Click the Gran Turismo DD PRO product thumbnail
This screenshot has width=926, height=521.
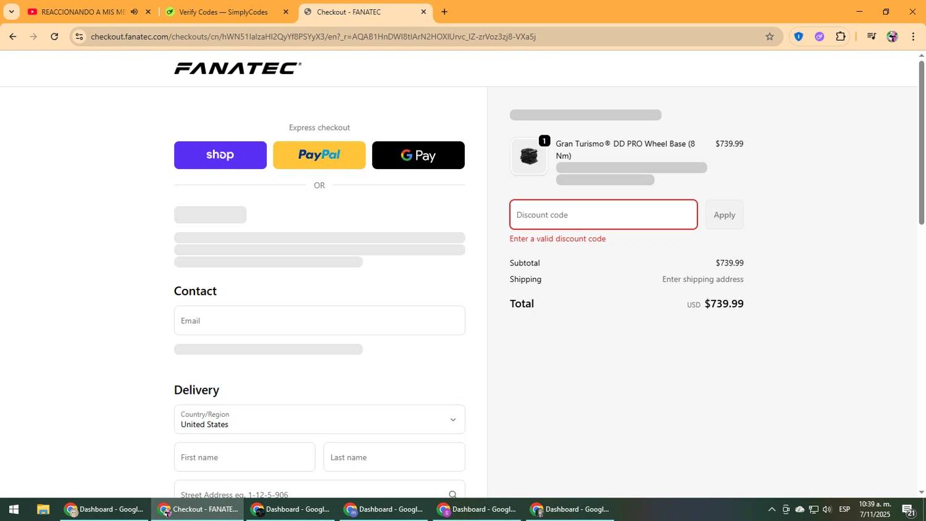tap(528, 156)
